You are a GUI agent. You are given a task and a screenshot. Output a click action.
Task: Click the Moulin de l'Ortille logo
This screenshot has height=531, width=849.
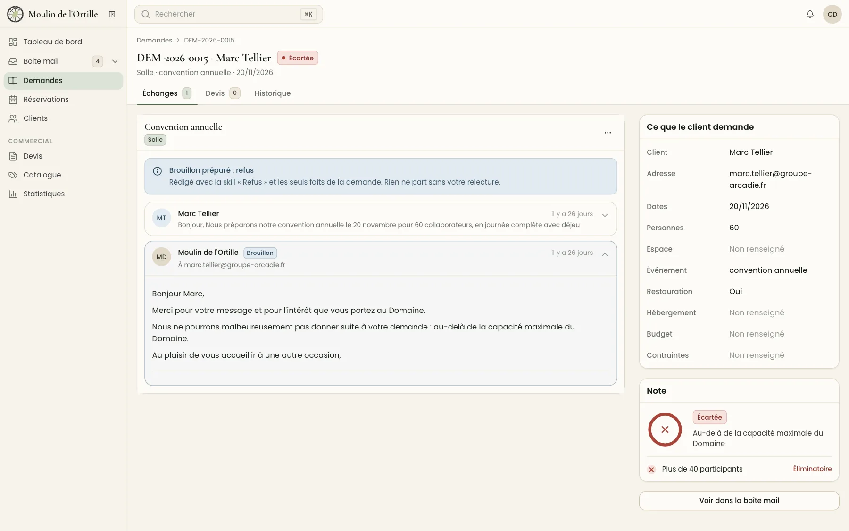[x=15, y=14]
